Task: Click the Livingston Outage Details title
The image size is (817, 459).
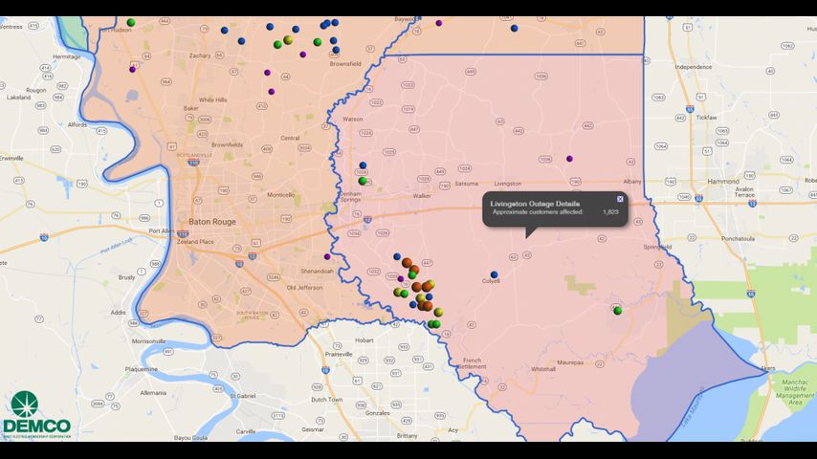Action: coord(535,204)
